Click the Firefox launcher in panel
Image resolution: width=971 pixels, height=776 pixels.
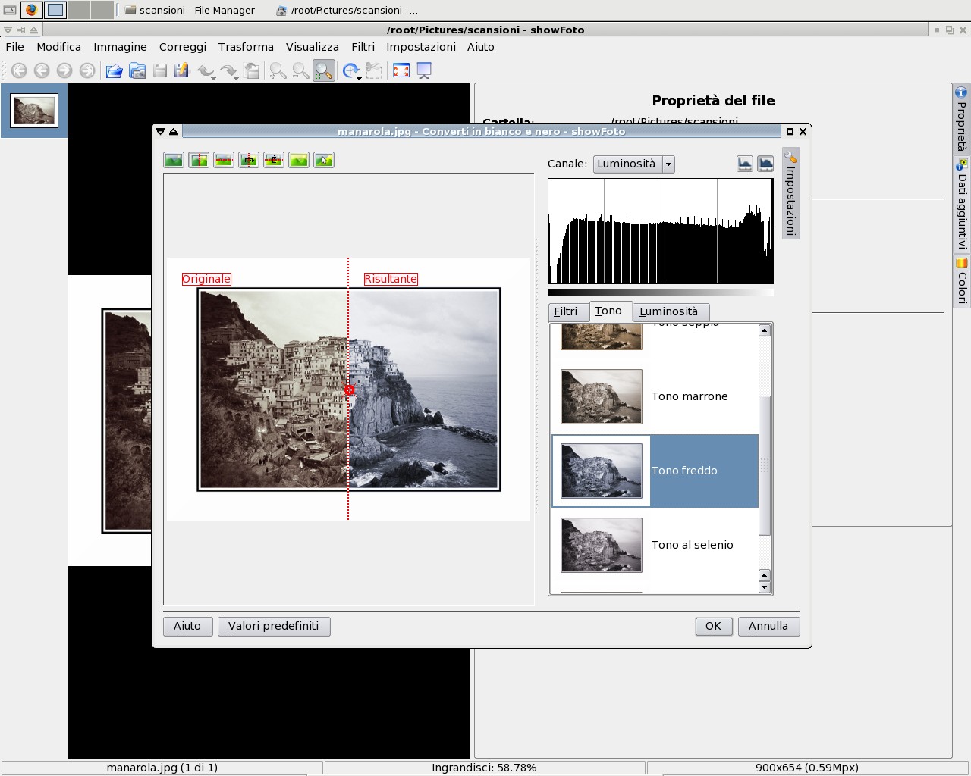pos(31,10)
